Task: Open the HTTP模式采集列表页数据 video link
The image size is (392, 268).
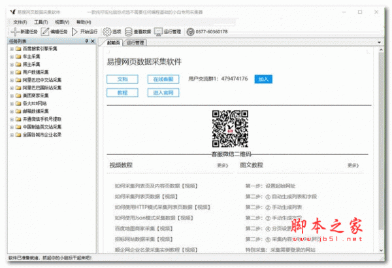Action: coord(163,207)
